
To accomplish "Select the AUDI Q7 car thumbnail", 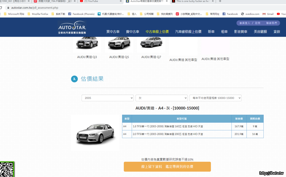I will (x=151, y=45).
